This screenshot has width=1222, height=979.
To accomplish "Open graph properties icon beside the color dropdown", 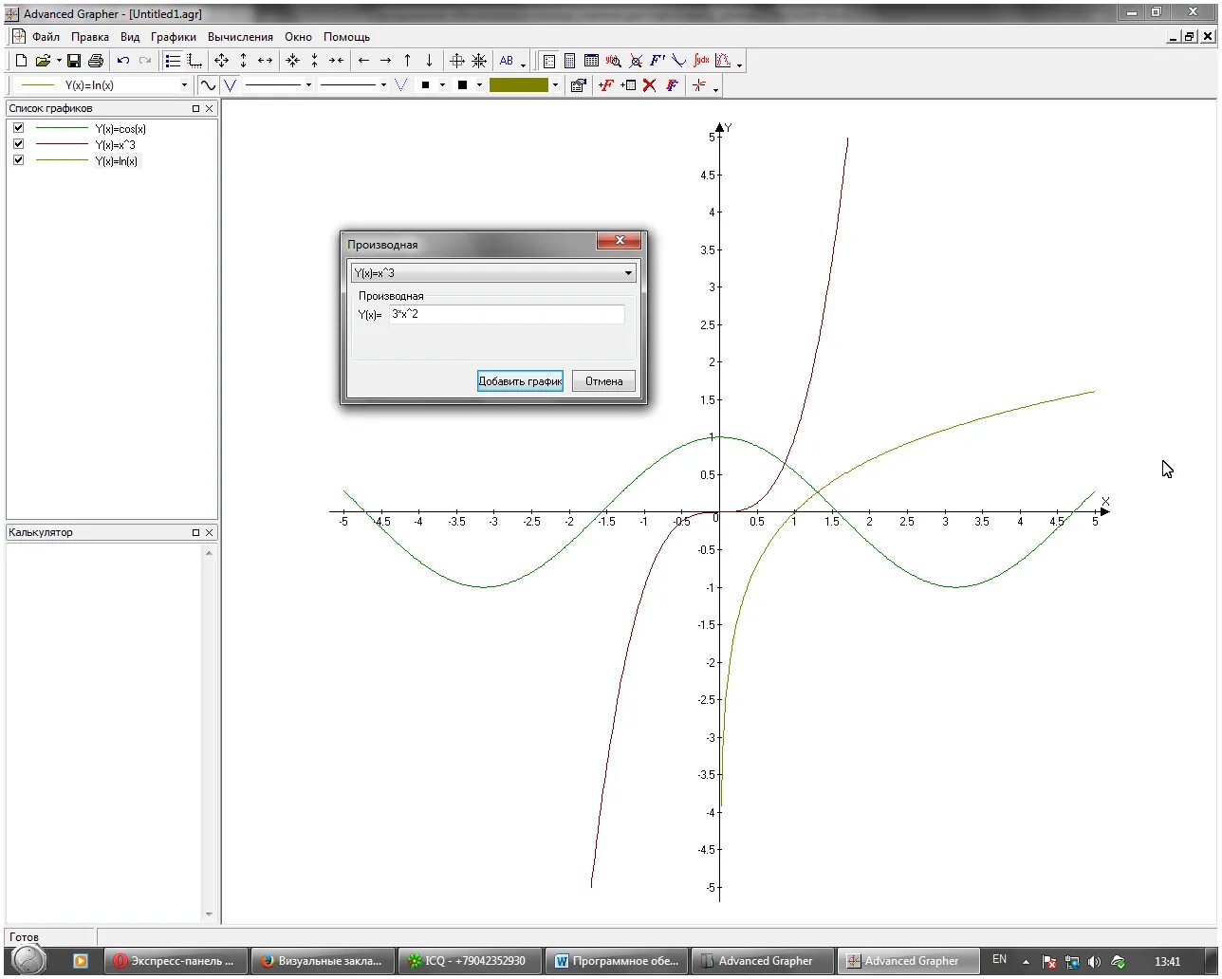I will [x=578, y=85].
